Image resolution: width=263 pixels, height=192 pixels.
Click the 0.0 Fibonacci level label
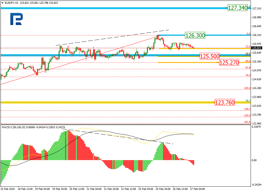coord(248,34)
